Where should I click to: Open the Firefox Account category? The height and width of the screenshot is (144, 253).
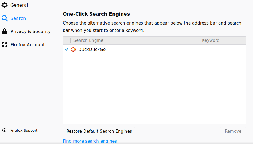click(28, 45)
